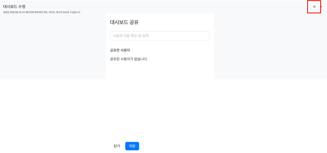Click the 대시보드 수정 page title
Image resolution: width=327 pixels, height=153 pixels.
pyautogui.click(x=14, y=7)
